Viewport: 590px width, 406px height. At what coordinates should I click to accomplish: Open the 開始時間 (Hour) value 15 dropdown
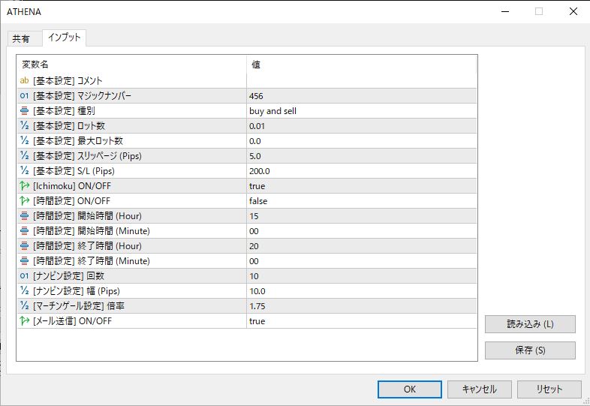coord(360,216)
